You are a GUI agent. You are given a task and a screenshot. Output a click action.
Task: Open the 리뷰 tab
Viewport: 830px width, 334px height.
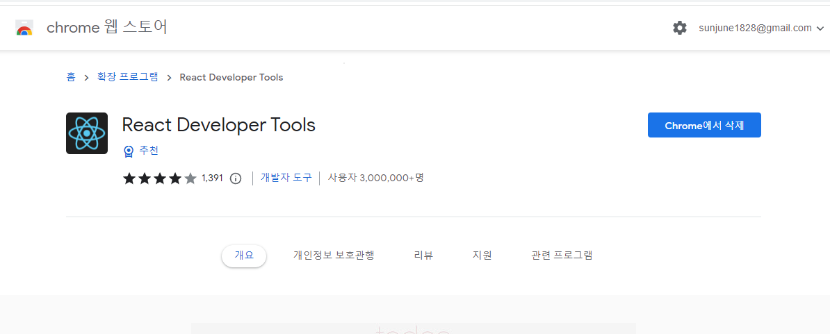click(x=423, y=256)
